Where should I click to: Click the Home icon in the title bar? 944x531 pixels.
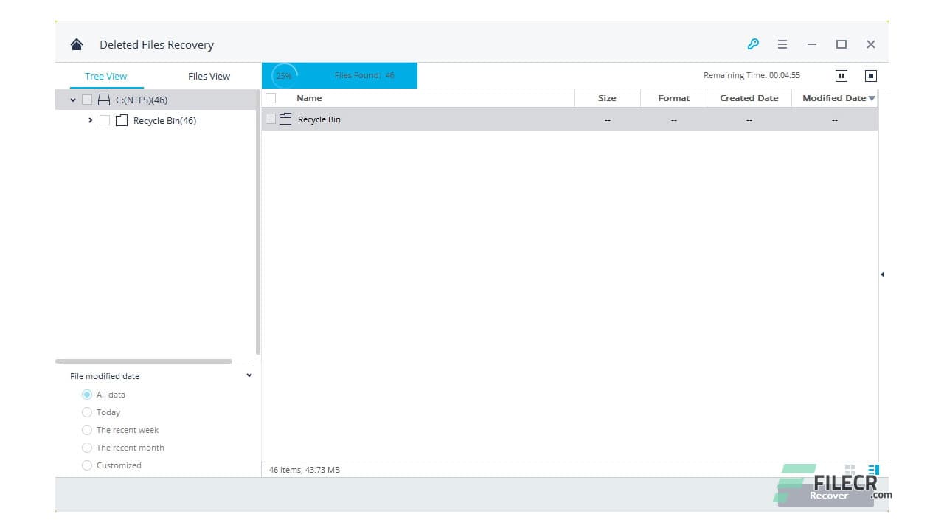[x=76, y=44]
